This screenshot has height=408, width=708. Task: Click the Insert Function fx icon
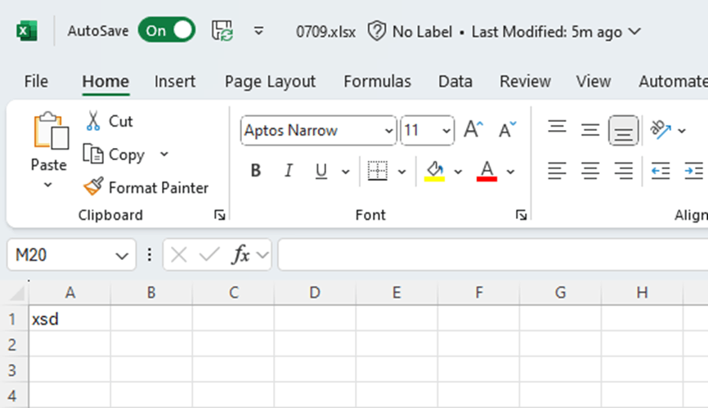(241, 255)
